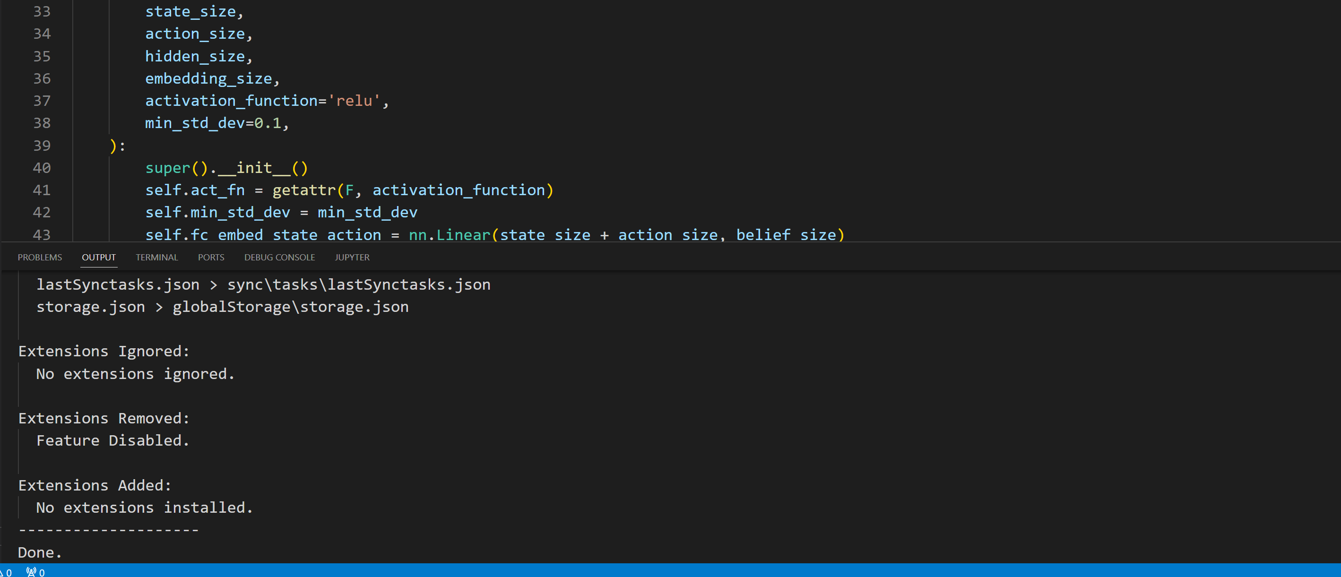Switch to the PORTS tab
Screen dimensions: 1341x577
pos(211,257)
